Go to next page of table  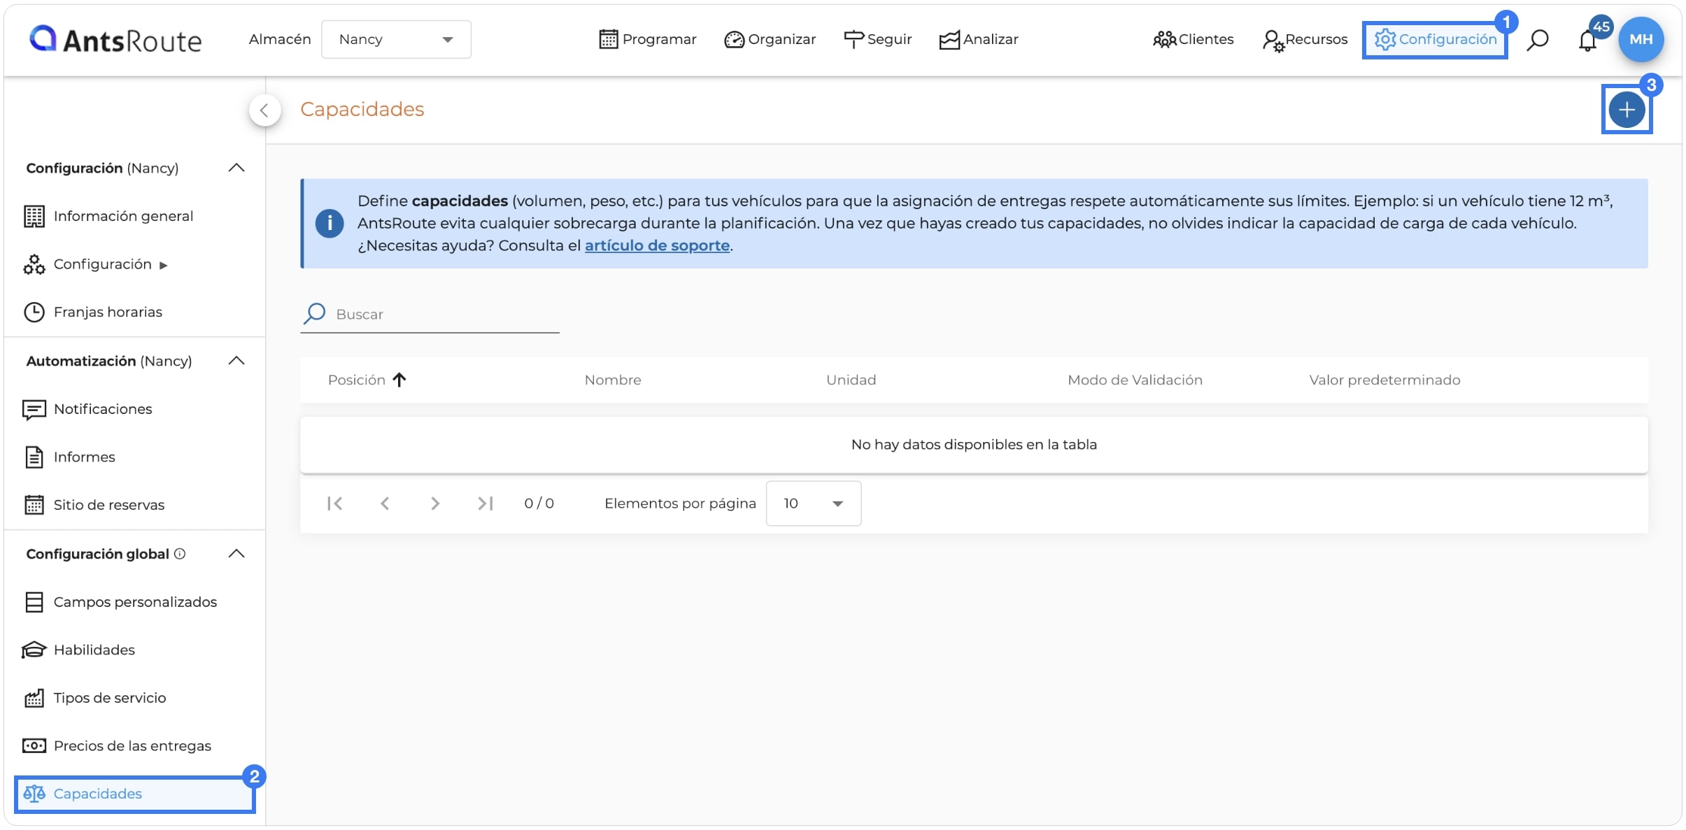pyautogui.click(x=435, y=503)
